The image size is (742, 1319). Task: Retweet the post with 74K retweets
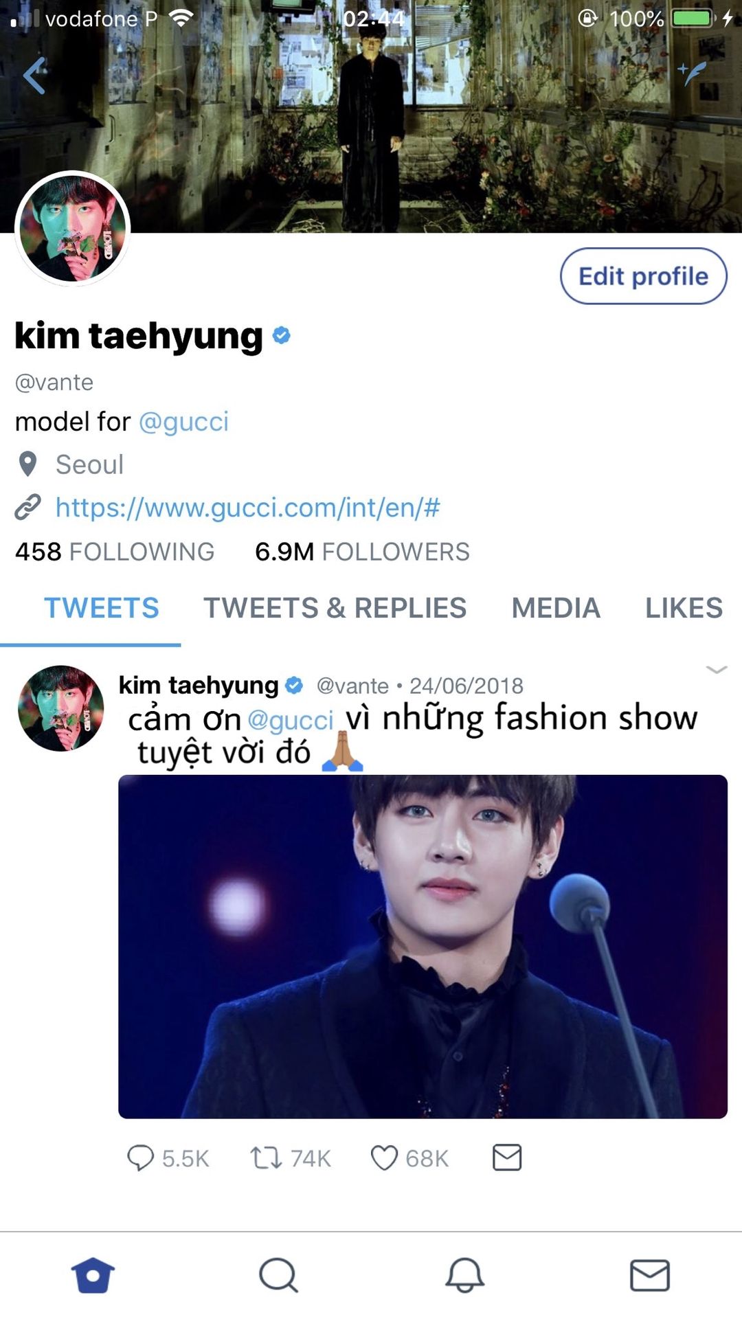pyautogui.click(x=265, y=1158)
